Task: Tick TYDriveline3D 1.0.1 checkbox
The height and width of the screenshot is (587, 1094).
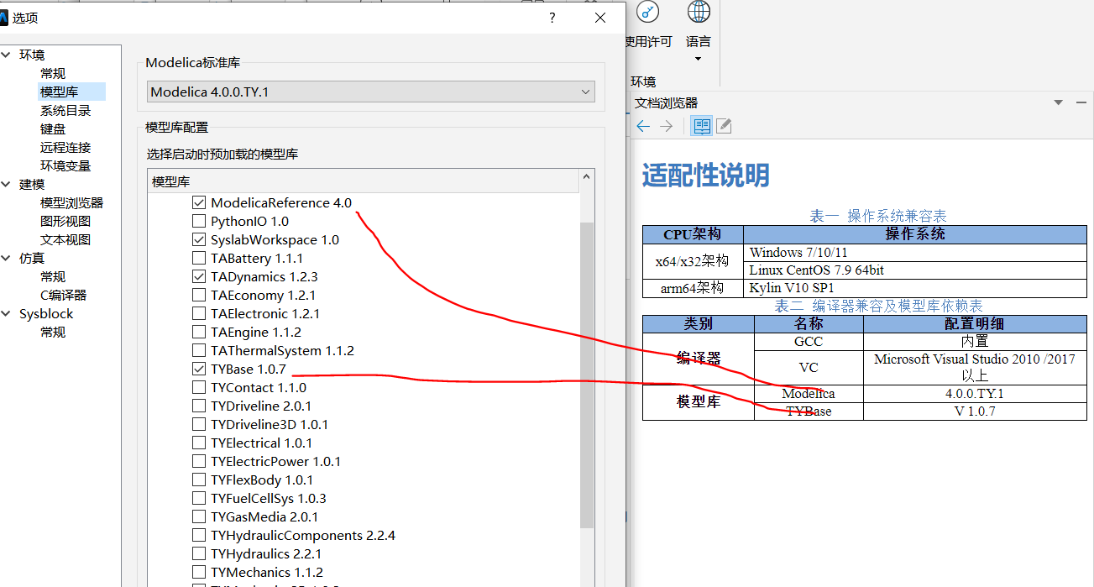Action: tap(199, 424)
